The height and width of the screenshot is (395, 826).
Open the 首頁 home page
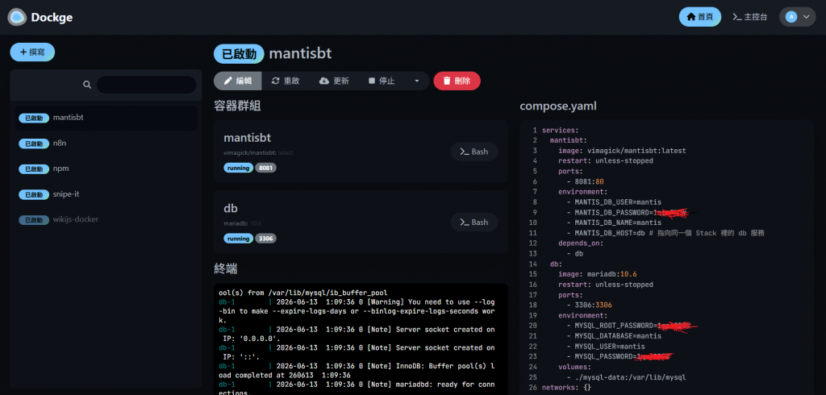(x=699, y=17)
